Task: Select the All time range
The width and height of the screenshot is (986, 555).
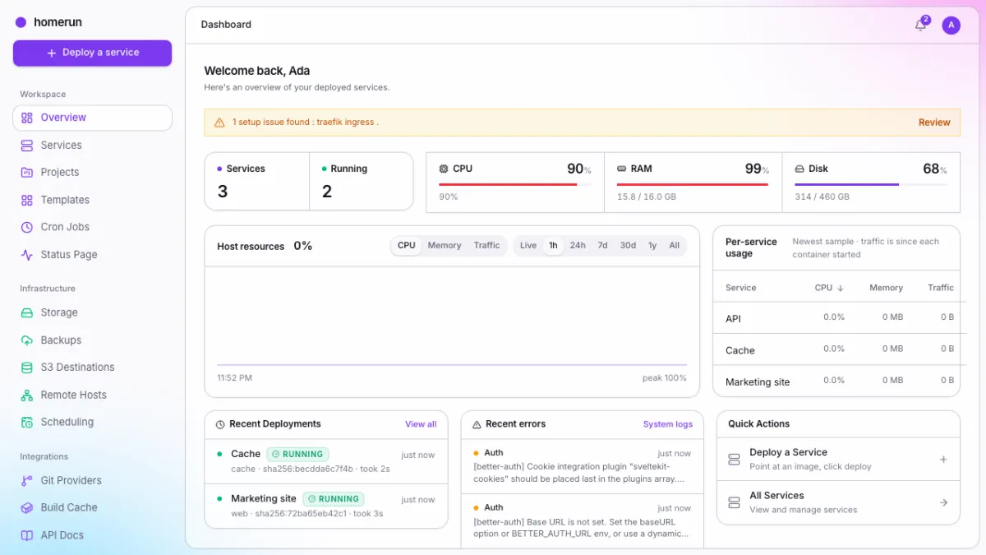Action: pyautogui.click(x=675, y=246)
